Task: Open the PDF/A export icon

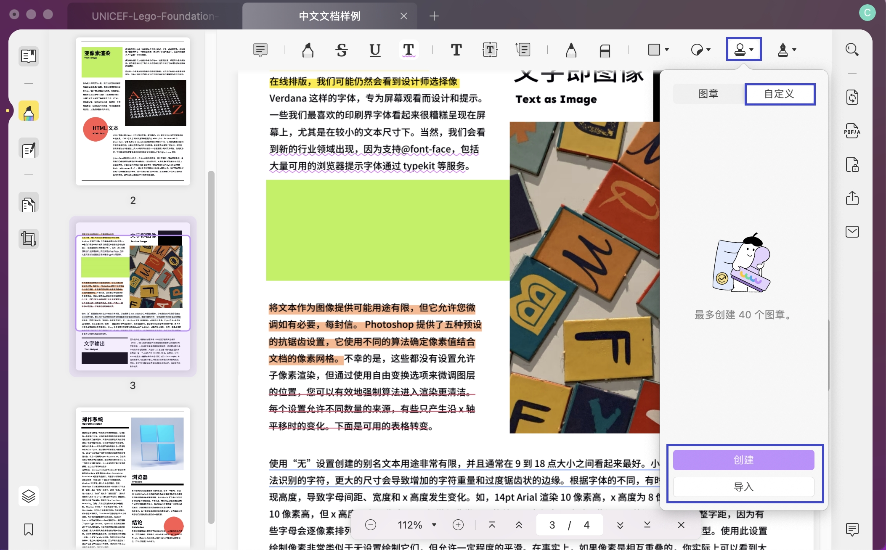Action: pyautogui.click(x=852, y=131)
